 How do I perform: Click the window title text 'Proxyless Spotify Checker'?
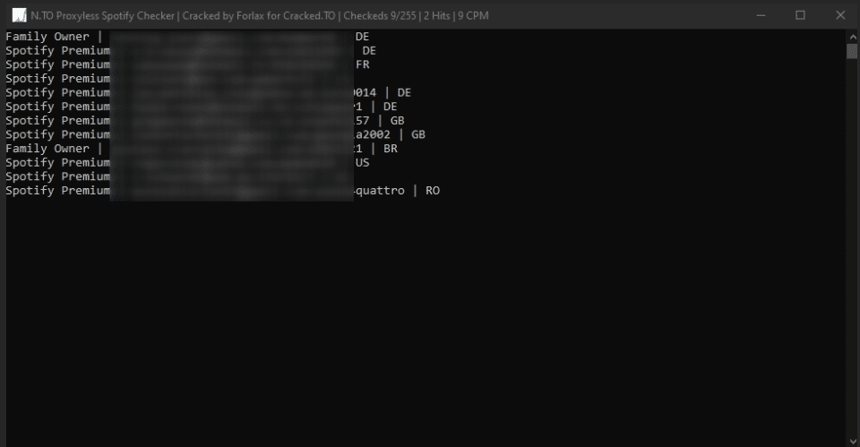point(116,16)
